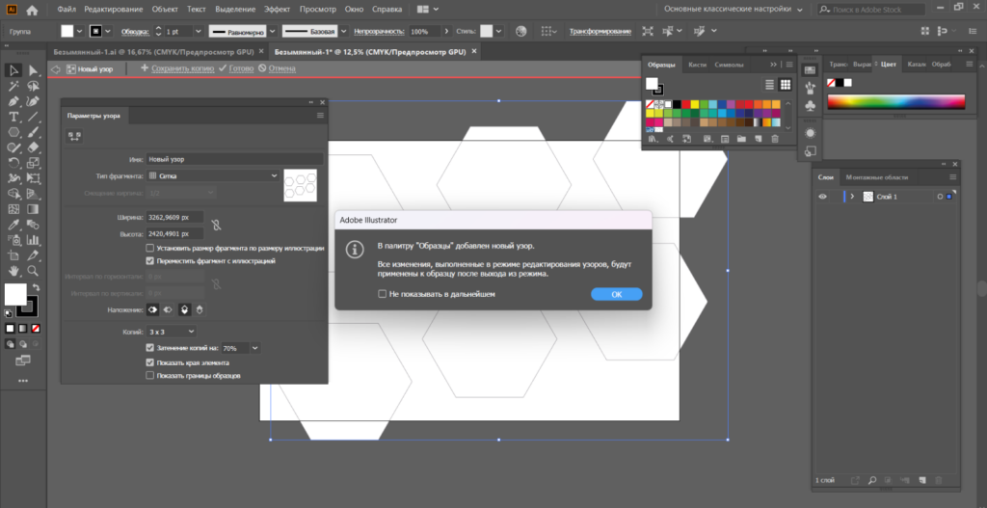Open the Symbols club icon in dock
987x508 pixels.
[810, 106]
